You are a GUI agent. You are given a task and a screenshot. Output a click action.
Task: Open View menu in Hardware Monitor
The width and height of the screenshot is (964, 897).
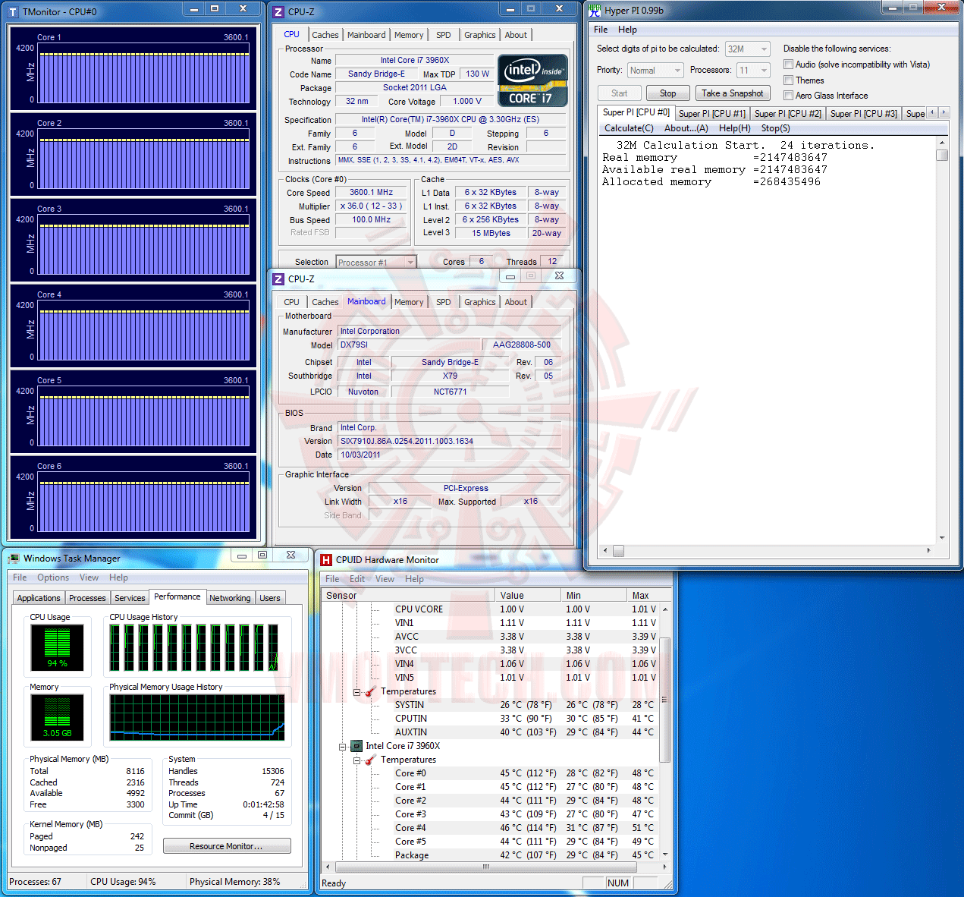[385, 579]
